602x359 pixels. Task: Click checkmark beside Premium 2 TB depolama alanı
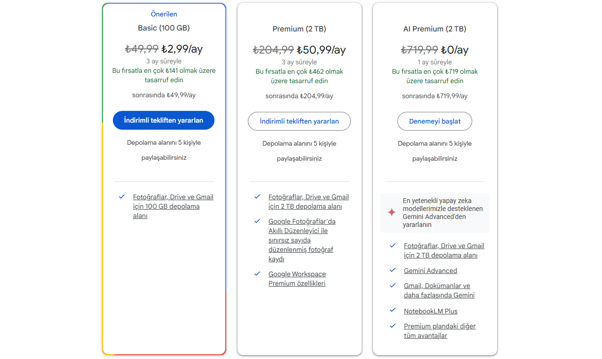257,196
